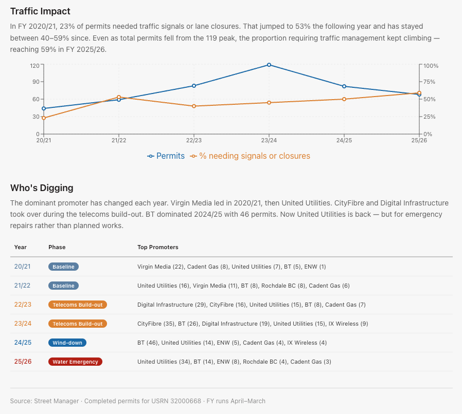Toggle the % needing signals or closures legend item
Viewport: 462px width, 414px height.
click(250, 156)
